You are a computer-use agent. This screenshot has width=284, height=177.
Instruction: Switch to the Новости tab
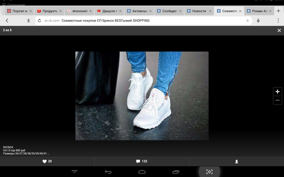[198, 11]
